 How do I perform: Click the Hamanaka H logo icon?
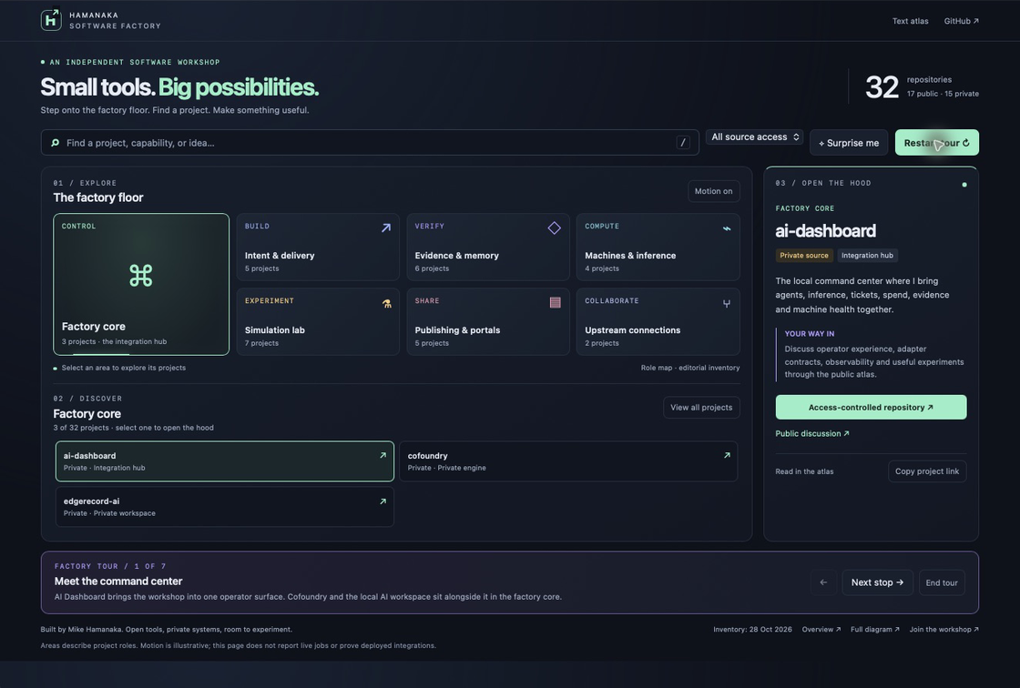[x=51, y=20]
